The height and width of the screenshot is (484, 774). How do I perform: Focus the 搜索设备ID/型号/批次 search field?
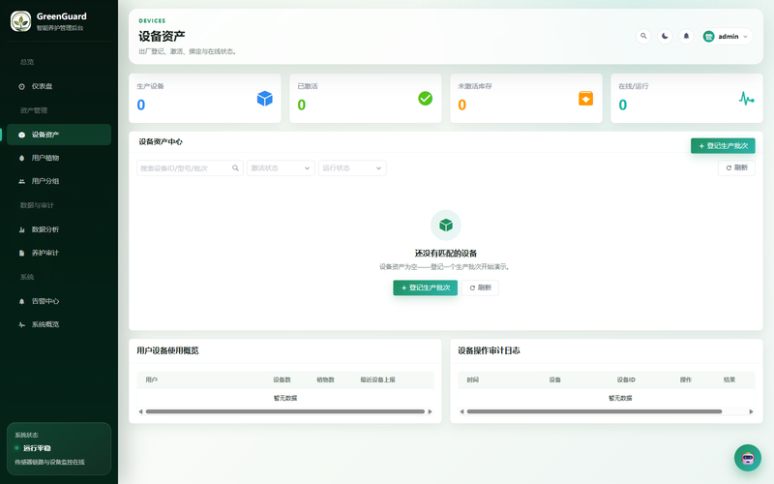190,167
